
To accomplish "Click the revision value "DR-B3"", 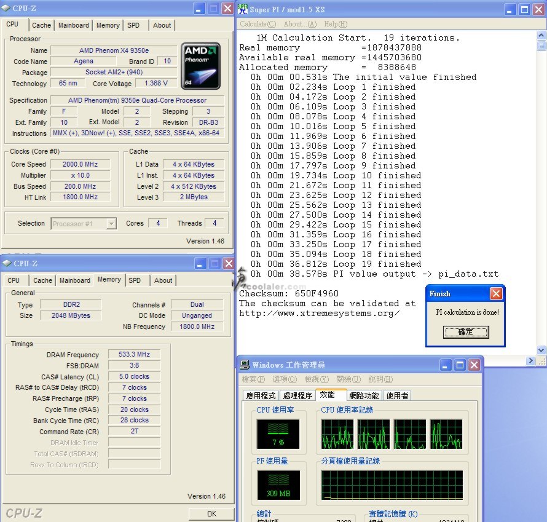I will pos(208,122).
